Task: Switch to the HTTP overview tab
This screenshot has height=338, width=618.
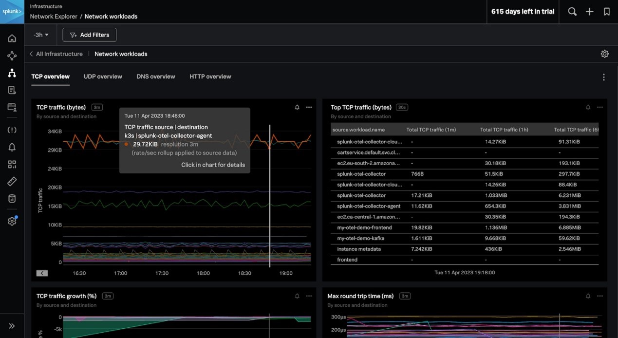Action: point(210,76)
